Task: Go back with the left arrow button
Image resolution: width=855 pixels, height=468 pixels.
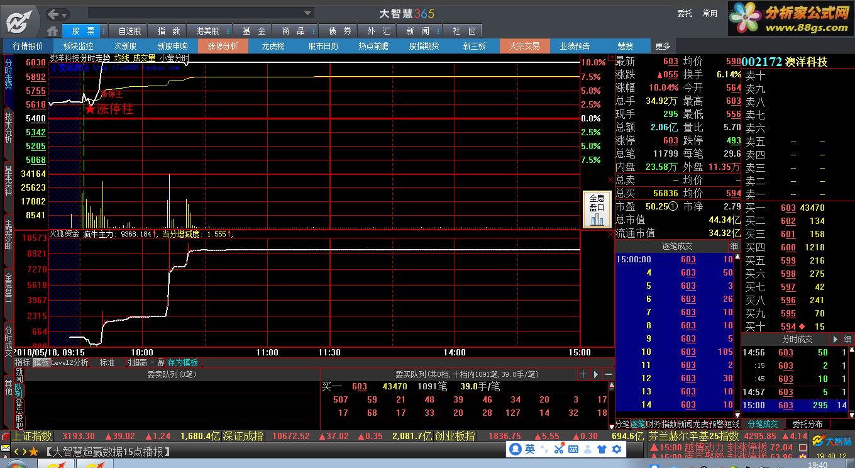Action: pyautogui.click(x=53, y=14)
